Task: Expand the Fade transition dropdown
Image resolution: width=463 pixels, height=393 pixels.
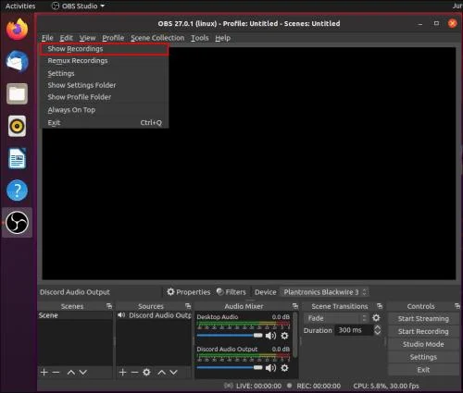Action: pyautogui.click(x=336, y=318)
